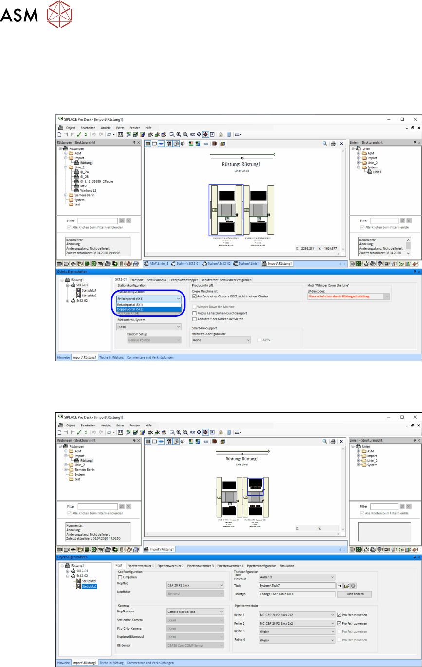Switch to ASM\Linie_8 document tab
Screen dimensions: 422x667
pos(157,263)
